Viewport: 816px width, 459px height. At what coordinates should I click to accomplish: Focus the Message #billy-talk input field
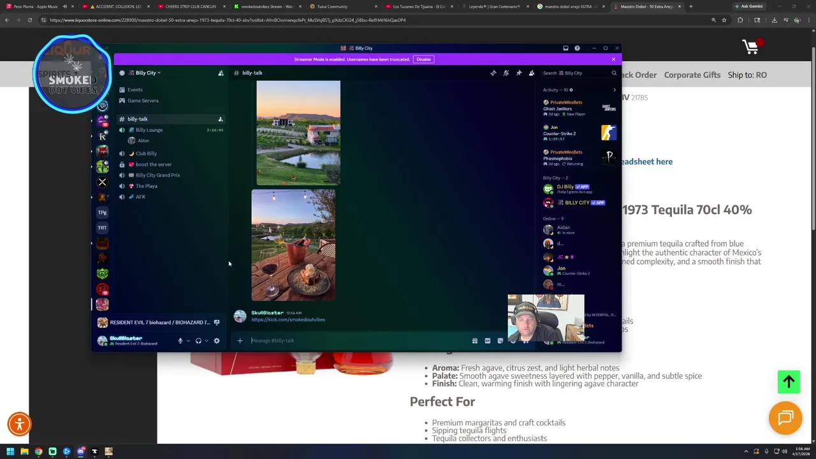pos(357,340)
